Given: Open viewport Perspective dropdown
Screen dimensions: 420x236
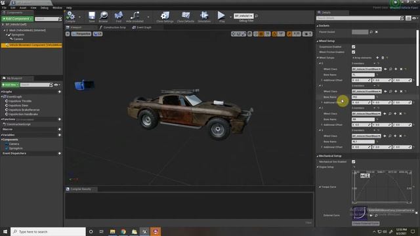Looking at the screenshot, I should (81, 34).
